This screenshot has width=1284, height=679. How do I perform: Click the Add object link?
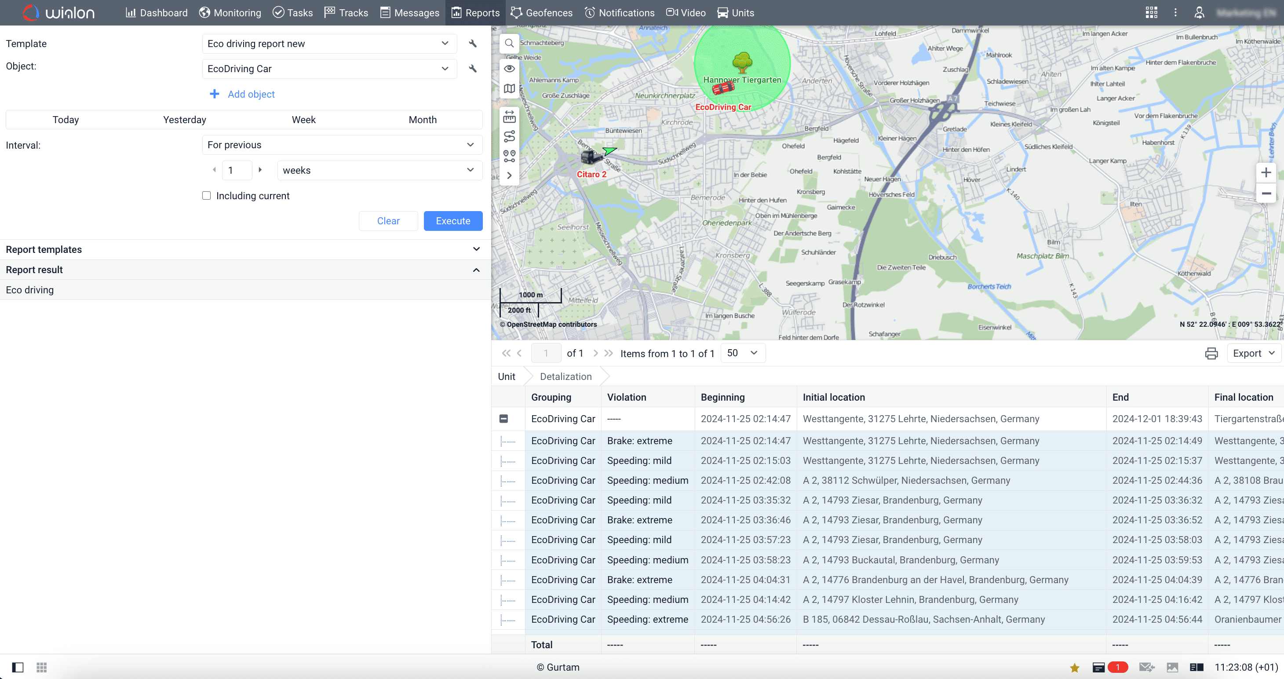point(251,94)
